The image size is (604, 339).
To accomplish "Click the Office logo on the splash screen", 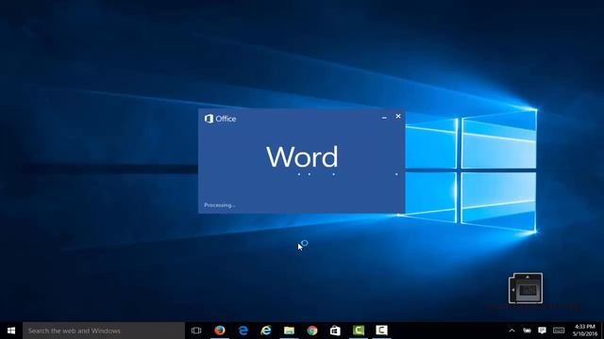I will click(x=220, y=119).
